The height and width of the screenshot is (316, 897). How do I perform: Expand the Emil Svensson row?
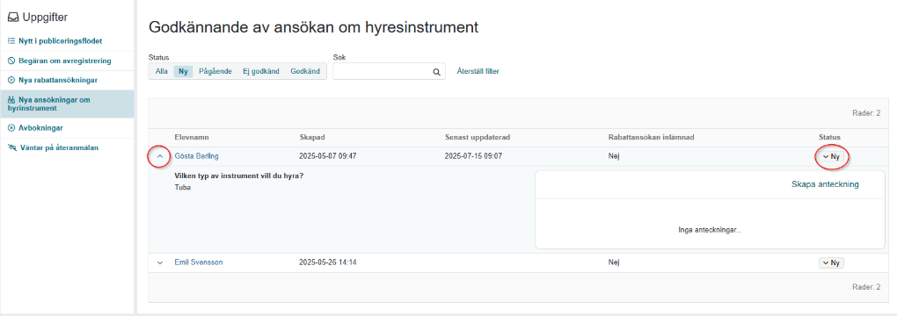[x=160, y=262]
